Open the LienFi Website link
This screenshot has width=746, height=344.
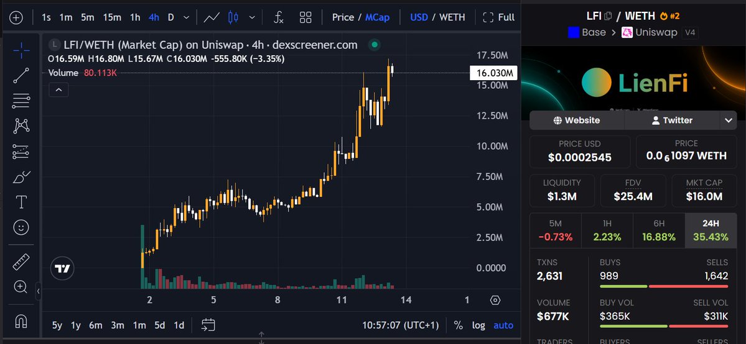pyautogui.click(x=577, y=120)
